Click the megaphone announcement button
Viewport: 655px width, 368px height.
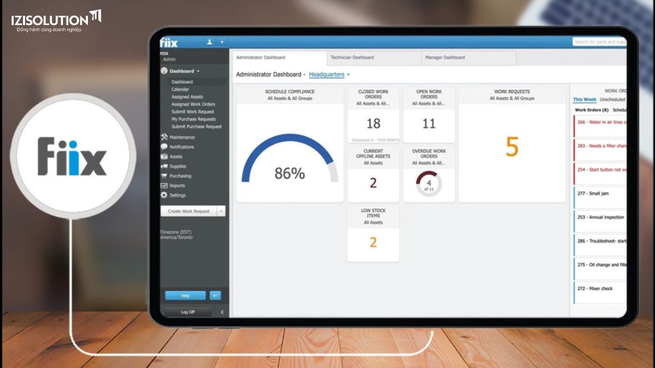[216, 295]
